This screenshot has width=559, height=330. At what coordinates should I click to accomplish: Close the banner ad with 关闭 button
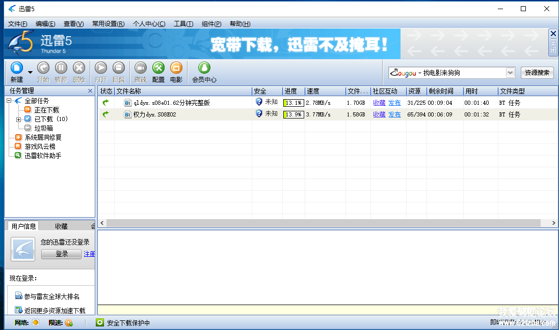(553, 43)
